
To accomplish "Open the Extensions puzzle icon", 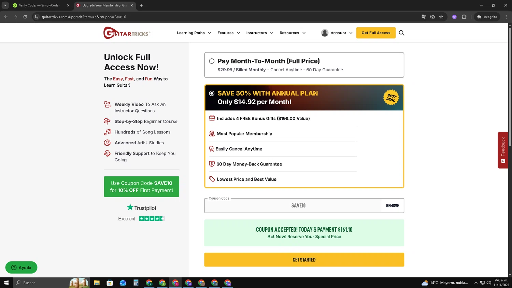I will (x=464, y=17).
